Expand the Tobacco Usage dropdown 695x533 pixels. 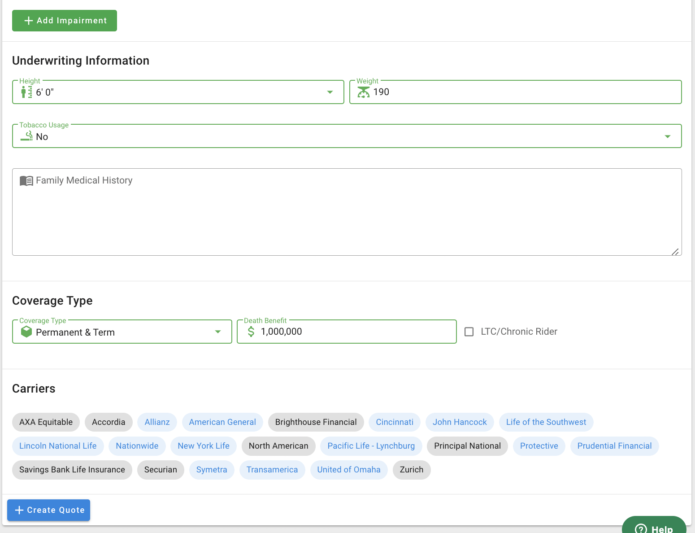coord(667,136)
